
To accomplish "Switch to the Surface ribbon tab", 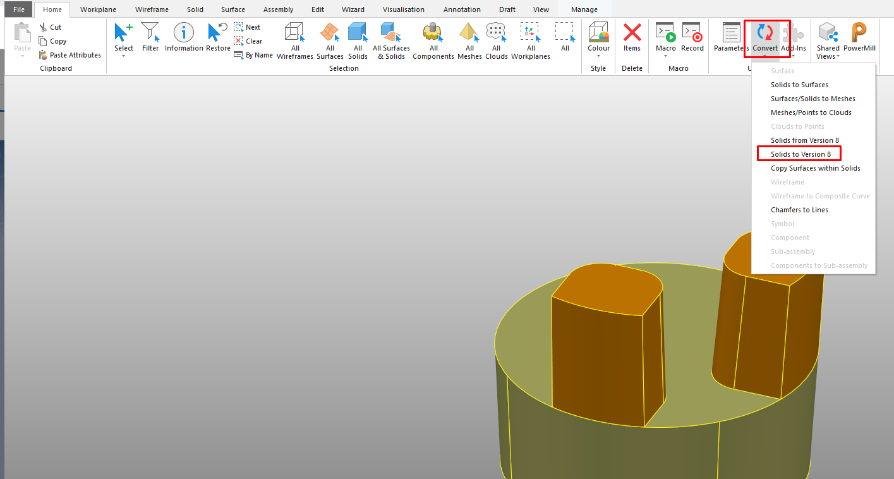I will [x=233, y=9].
